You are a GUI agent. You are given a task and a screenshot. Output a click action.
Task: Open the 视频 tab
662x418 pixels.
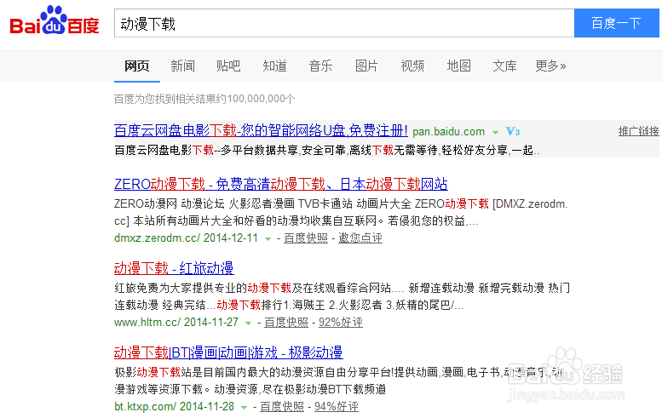coord(412,66)
